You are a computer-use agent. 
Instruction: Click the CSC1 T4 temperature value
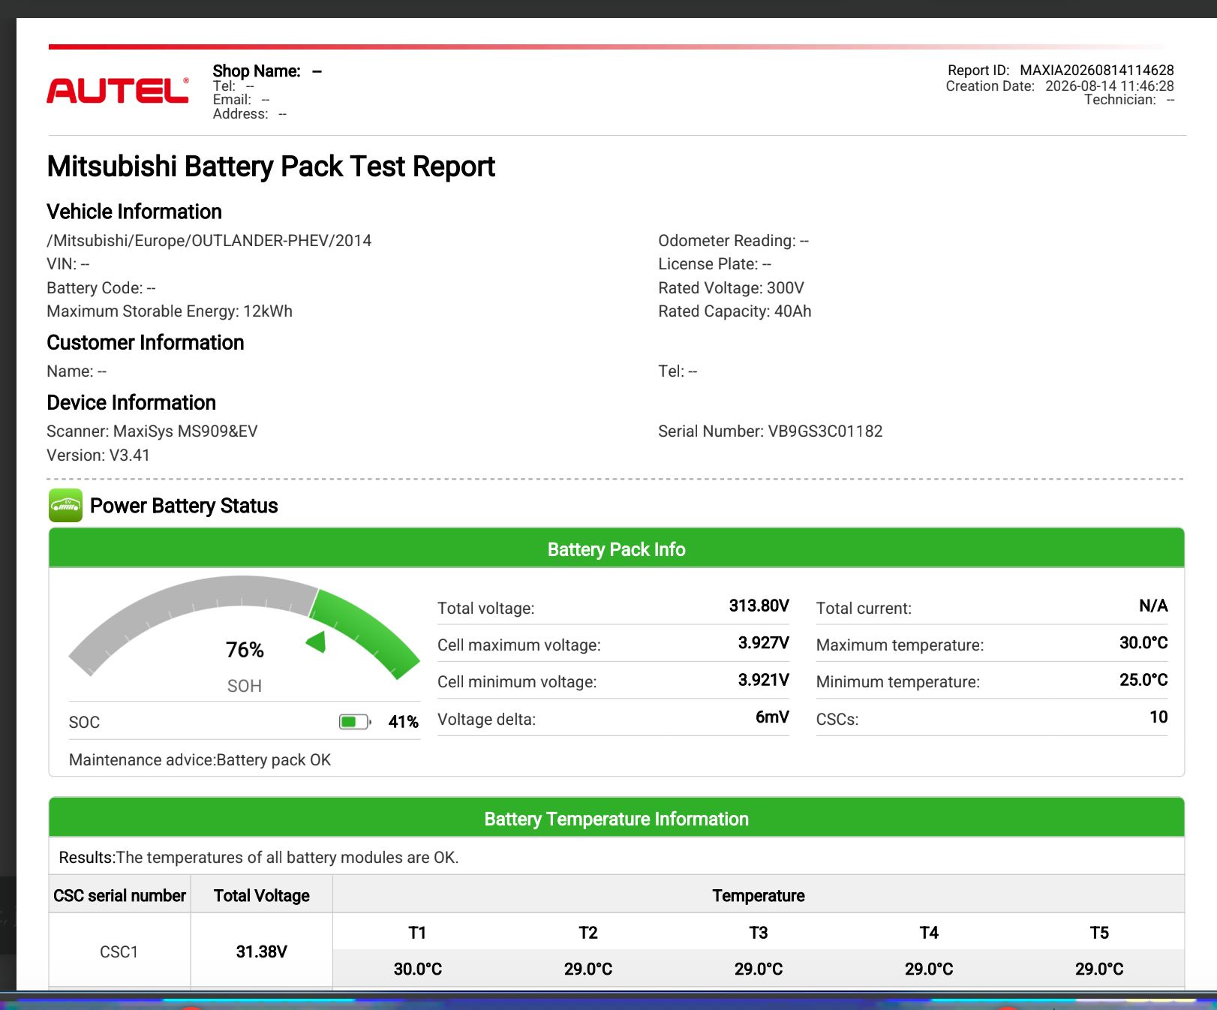[x=929, y=969]
